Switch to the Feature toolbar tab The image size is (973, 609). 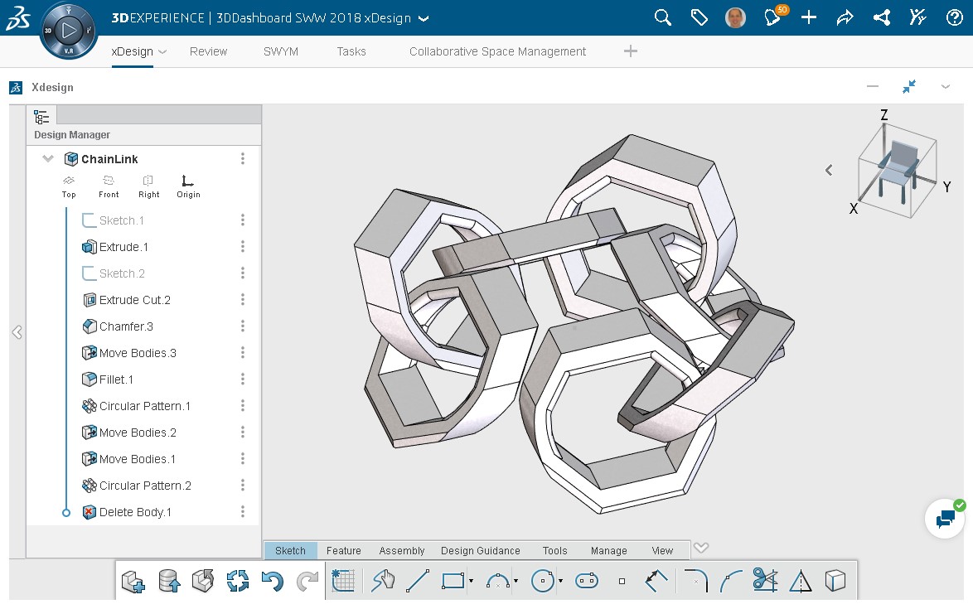(x=344, y=551)
